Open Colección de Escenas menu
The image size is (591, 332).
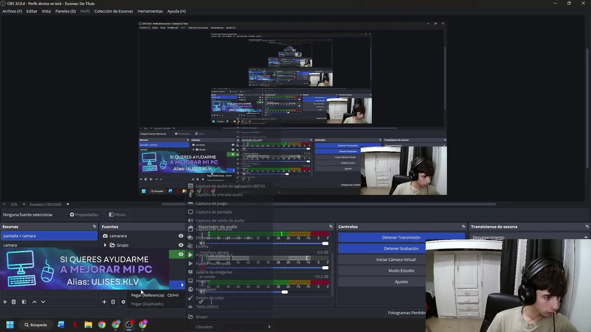click(114, 11)
